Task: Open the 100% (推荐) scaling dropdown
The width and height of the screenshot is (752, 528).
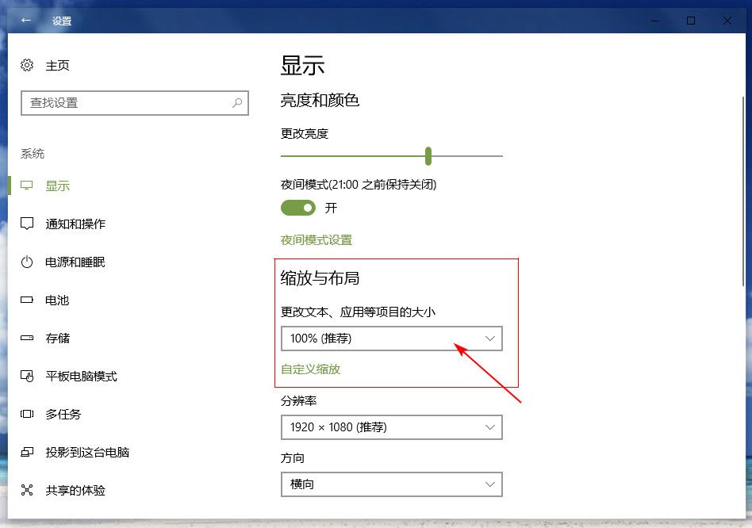Action: [391, 339]
